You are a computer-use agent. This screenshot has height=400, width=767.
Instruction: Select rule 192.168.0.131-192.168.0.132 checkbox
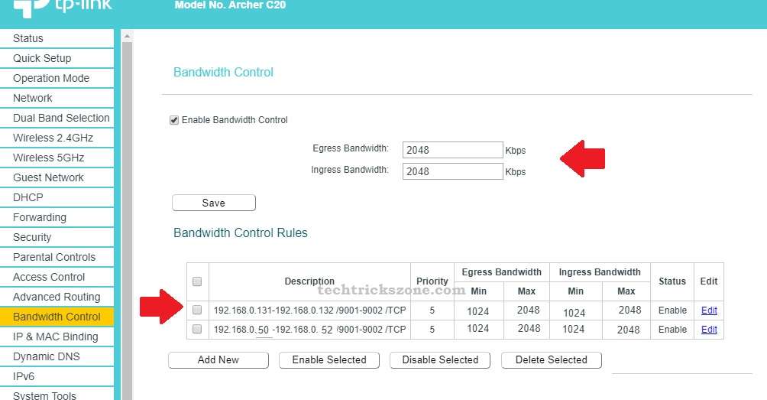pyautogui.click(x=197, y=310)
